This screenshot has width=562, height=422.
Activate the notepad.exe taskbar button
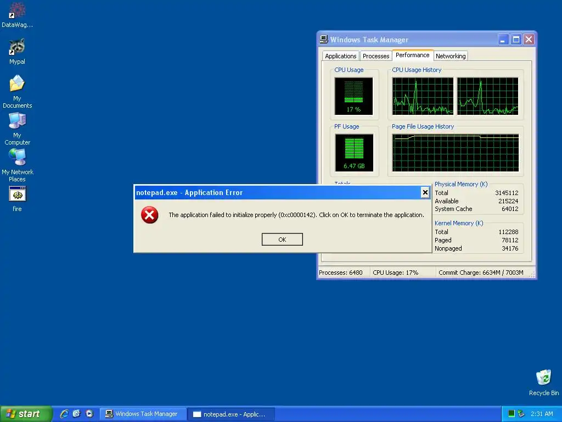pyautogui.click(x=231, y=414)
